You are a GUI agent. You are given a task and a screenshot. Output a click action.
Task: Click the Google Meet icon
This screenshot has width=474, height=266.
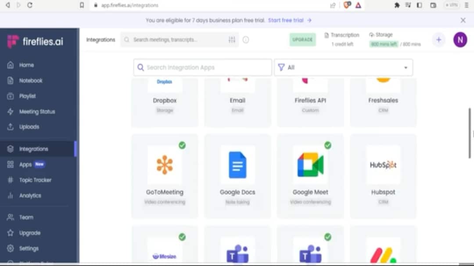tap(310, 165)
